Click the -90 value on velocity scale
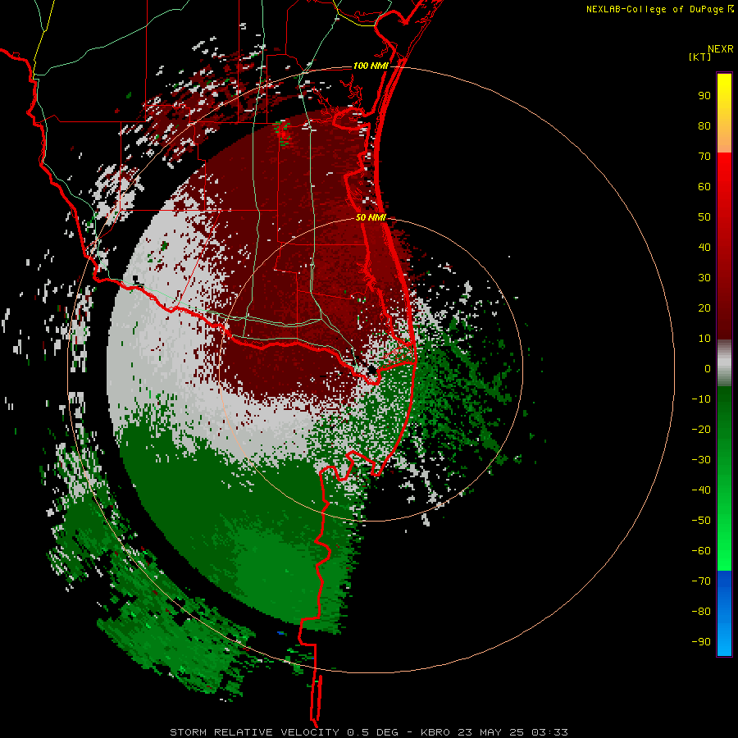Screen dimensions: 738x738 pyautogui.click(x=701, y=642)
